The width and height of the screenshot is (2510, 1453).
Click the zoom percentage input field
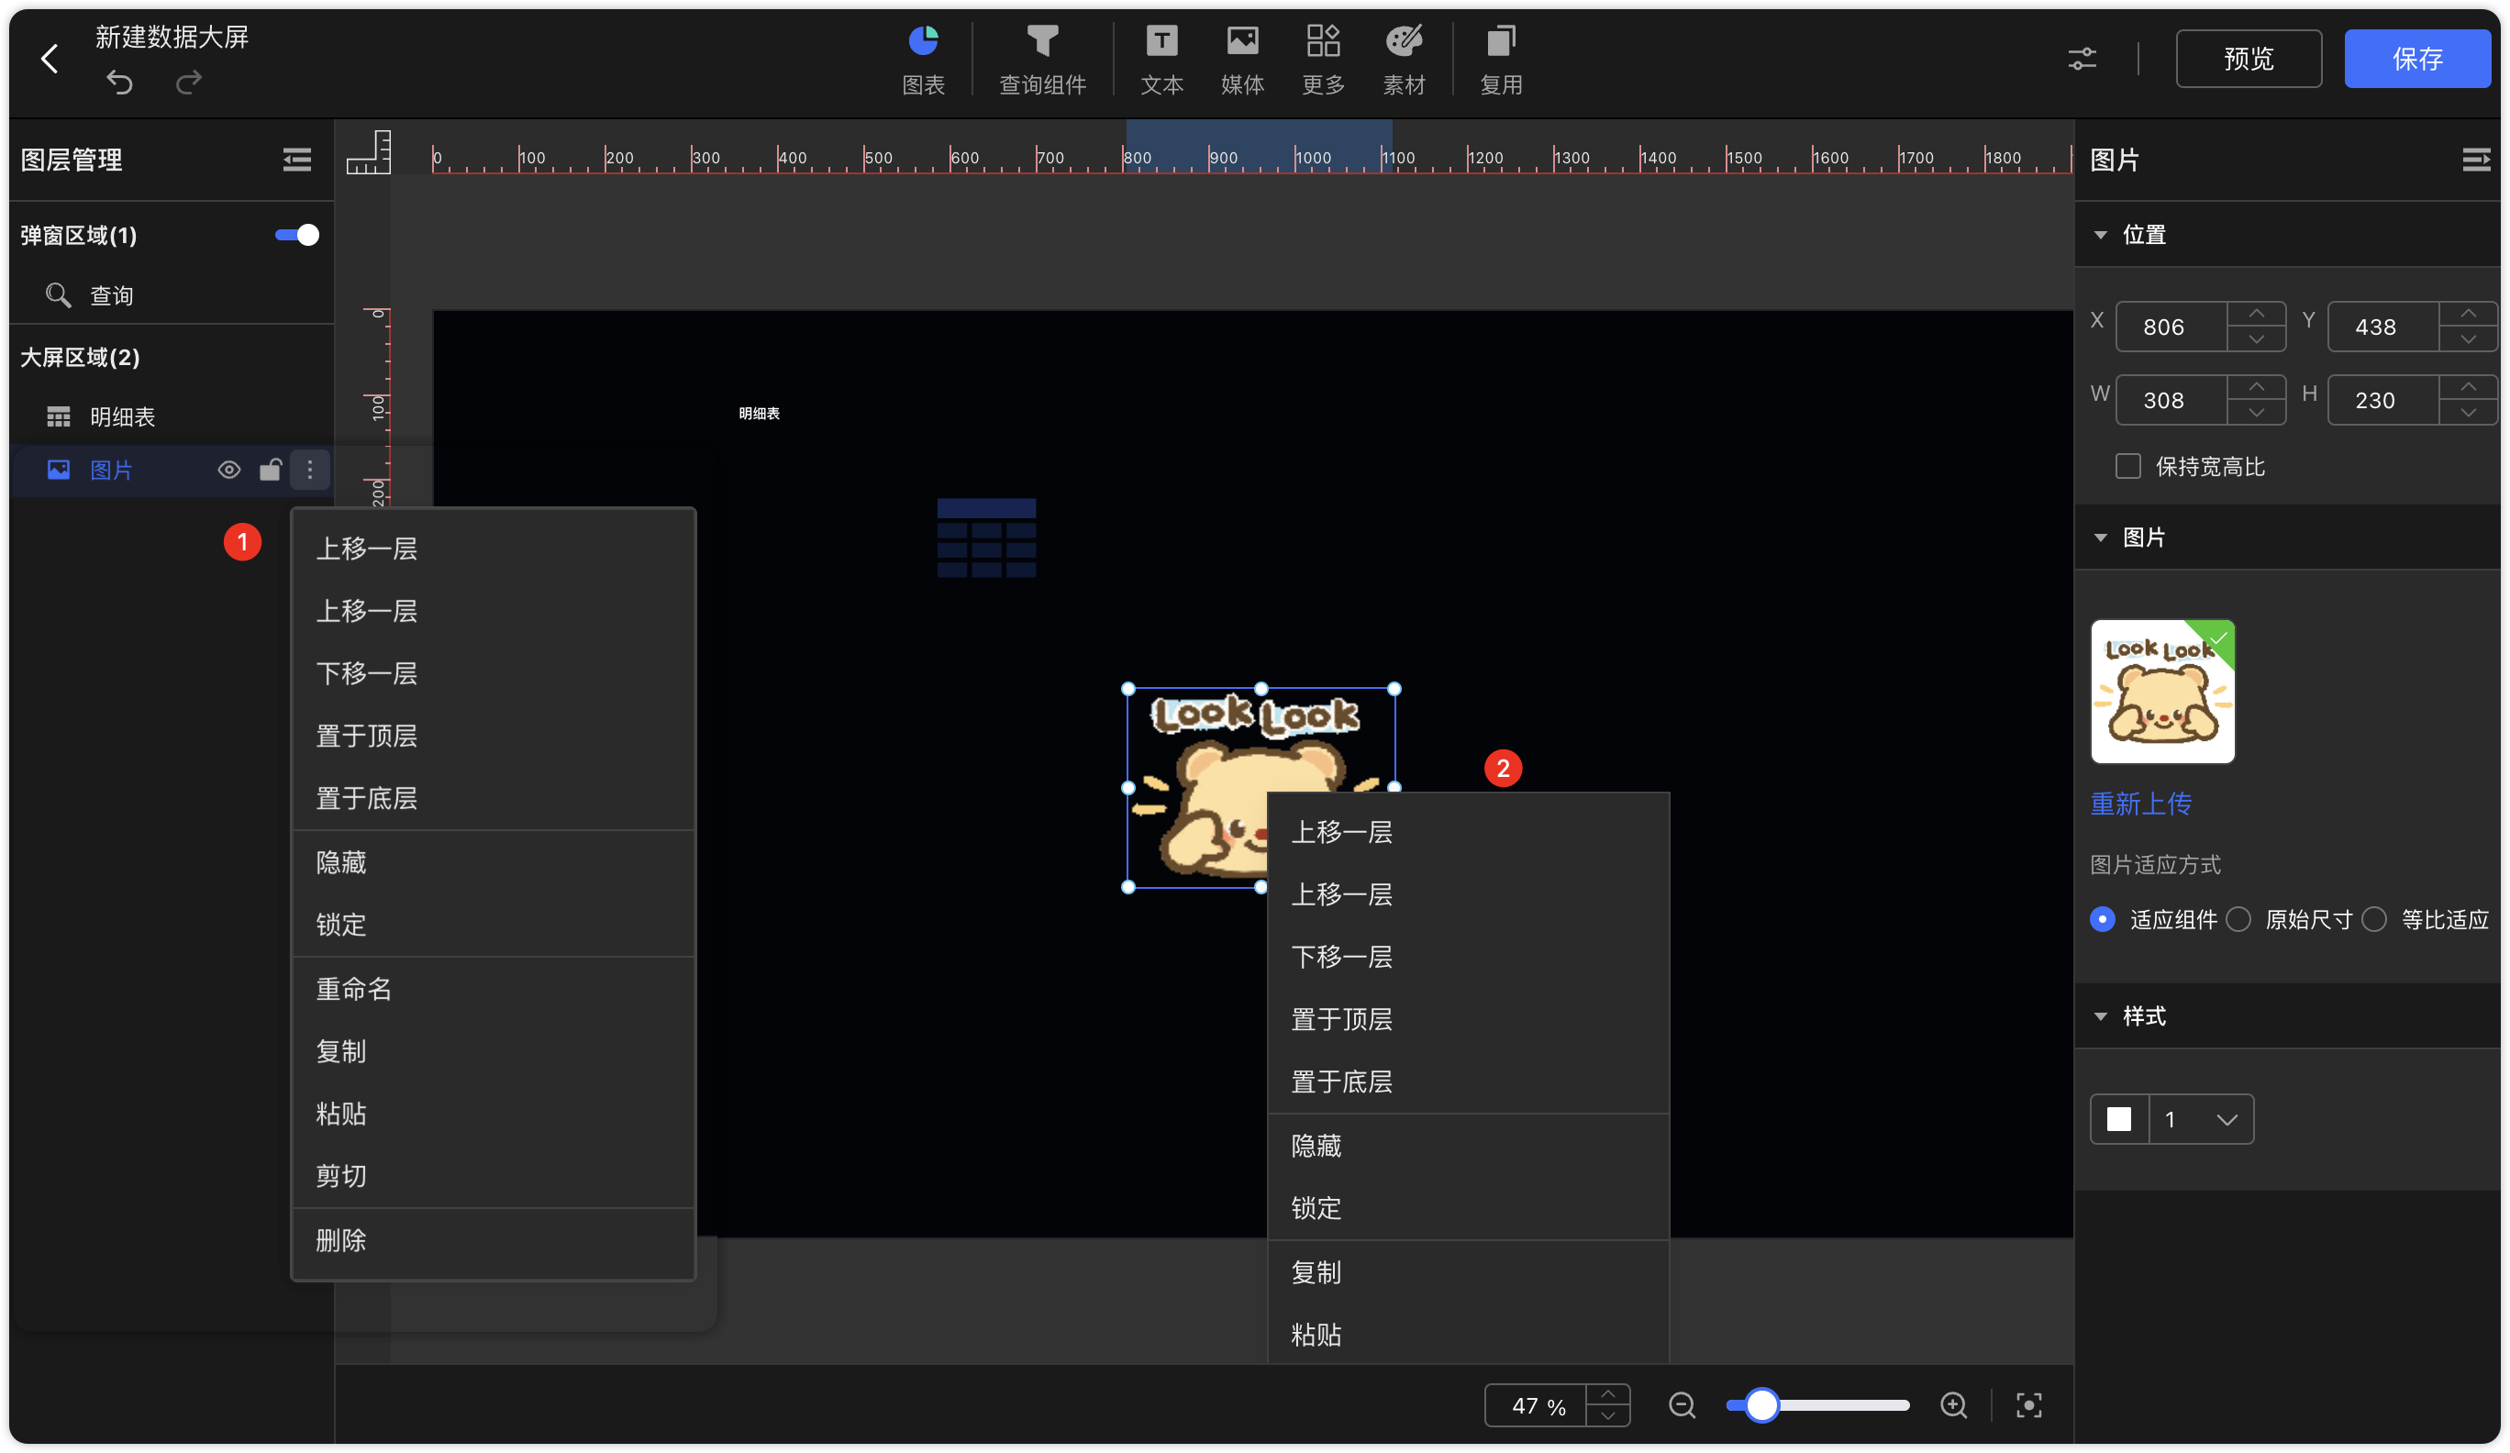pyautogui.click(x=1535, y=1405)
